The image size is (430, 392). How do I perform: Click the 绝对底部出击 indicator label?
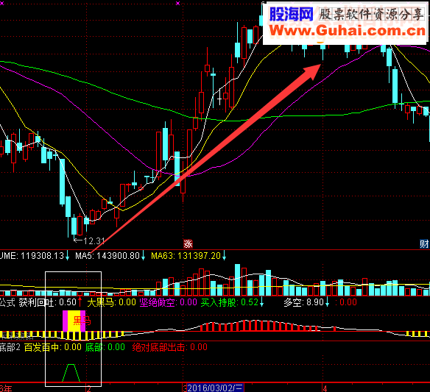tap(170, 347)
